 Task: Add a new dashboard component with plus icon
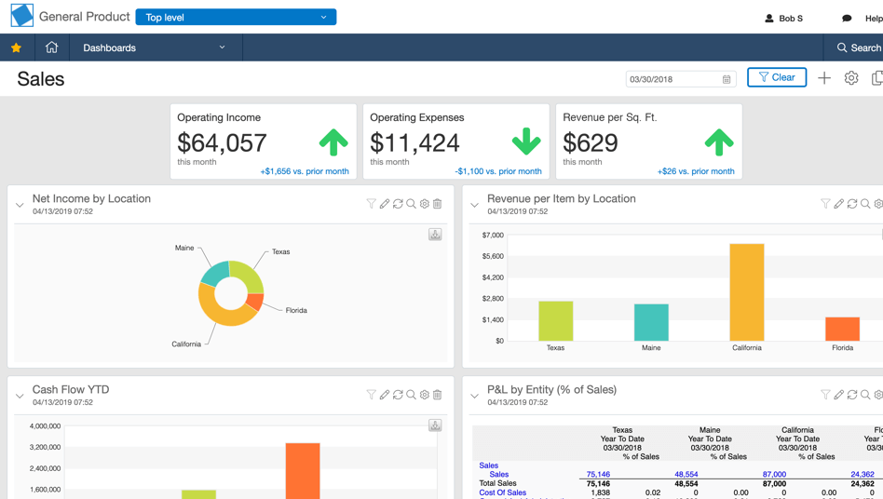[x=824, y=78]
